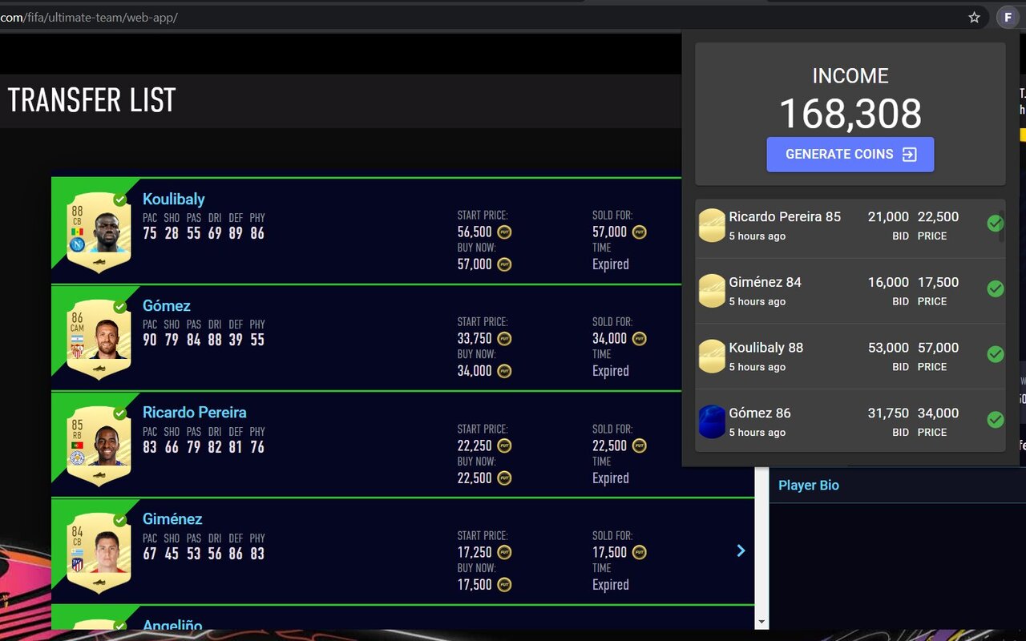Expand Giménez transfer details with the chevron arrow

(x=741, y=550)
